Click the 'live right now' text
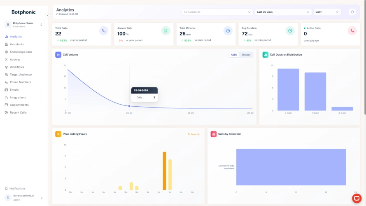This screenshot has height=206, width=366. pyautogui.click(x=311, y=41)
